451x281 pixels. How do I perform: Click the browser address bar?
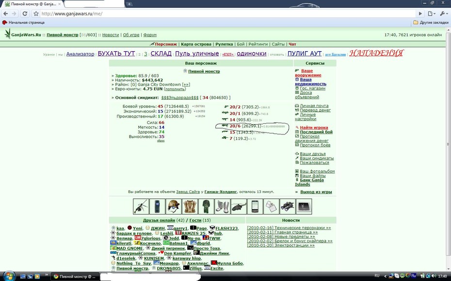pos(227,14)
